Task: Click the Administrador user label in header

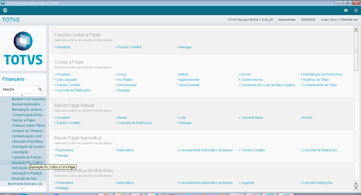Action: pyautogui.click(x=287, y=20)
